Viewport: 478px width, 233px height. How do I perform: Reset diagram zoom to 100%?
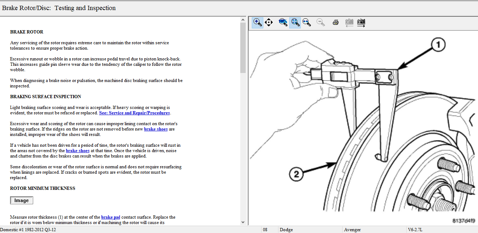283,22
